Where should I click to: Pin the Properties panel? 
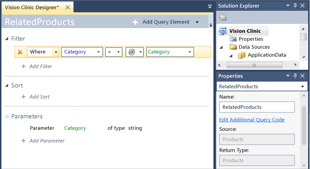pyautogui.click(x=295, y=76)
